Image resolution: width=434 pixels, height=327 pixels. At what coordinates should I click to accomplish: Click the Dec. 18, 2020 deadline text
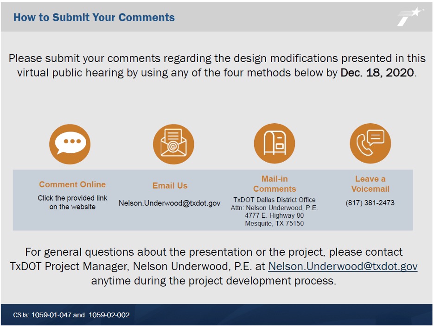(x=377, y=73)
